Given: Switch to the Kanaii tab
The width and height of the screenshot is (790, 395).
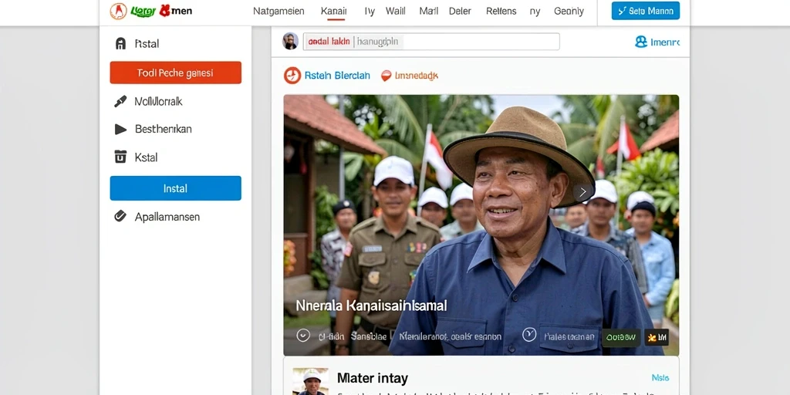Looking at the screenshot, I should (333, 11).
